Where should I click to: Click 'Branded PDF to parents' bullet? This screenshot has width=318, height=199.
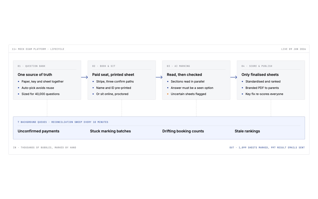[x=262, y=88]
